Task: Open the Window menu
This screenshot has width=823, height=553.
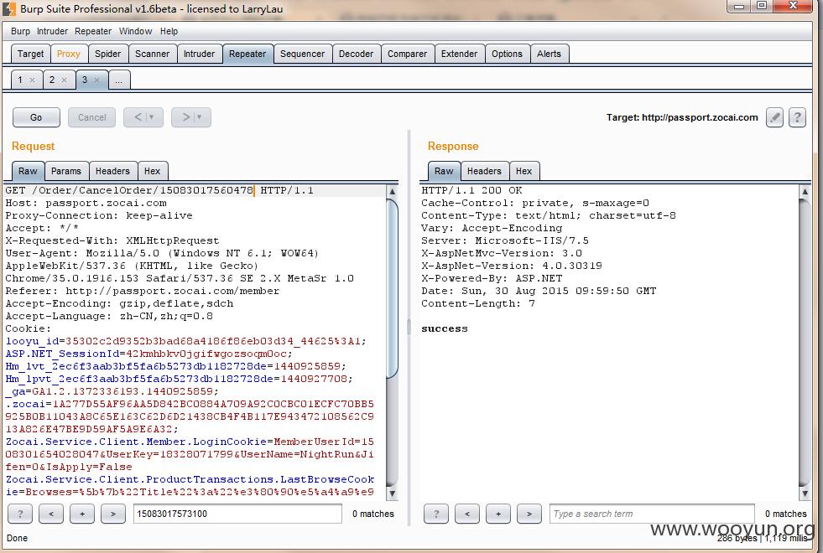Action: click(135, 32)
